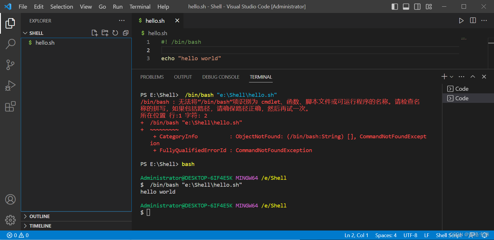Open terminal panel more actions ellipsis
The height and width of the screenshot is (240, 494).
pos(462,76)
